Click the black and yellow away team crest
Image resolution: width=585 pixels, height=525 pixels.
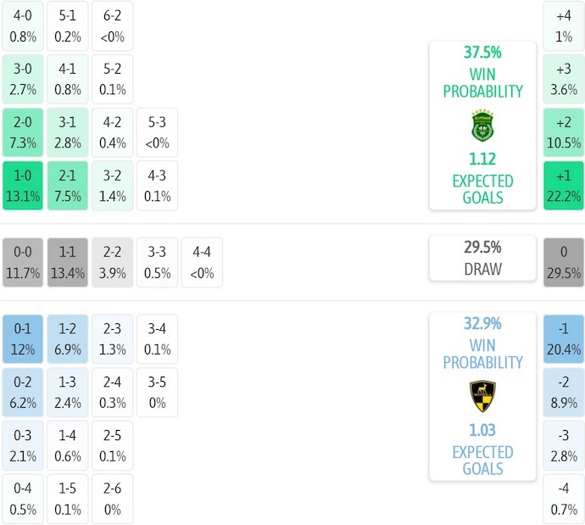point(482,397)
